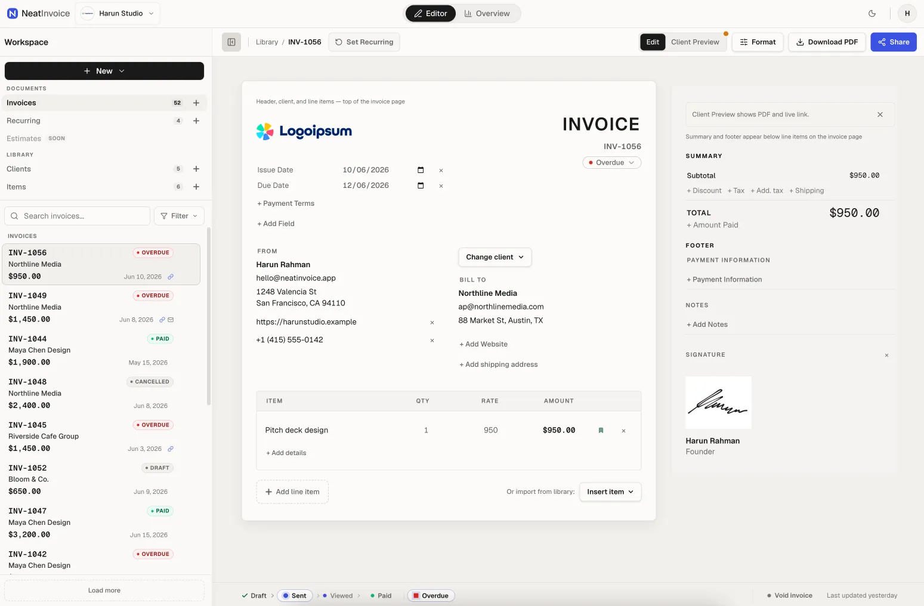Clear the Issue Date field
The height and width of the screenshot is (606, 924).
coord(441,171)
